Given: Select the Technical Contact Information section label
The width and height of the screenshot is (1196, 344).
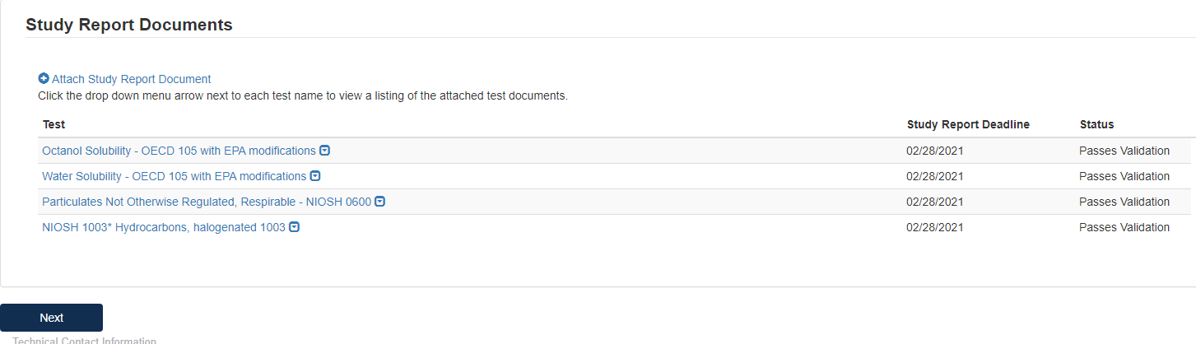Looking at the screenshot, I should click(x=84, y=340).
